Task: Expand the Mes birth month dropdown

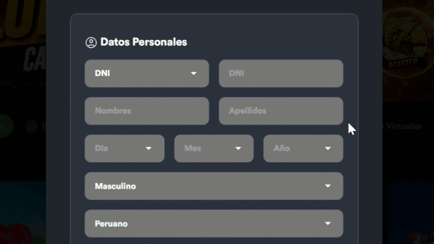Action: click(214, 148)
